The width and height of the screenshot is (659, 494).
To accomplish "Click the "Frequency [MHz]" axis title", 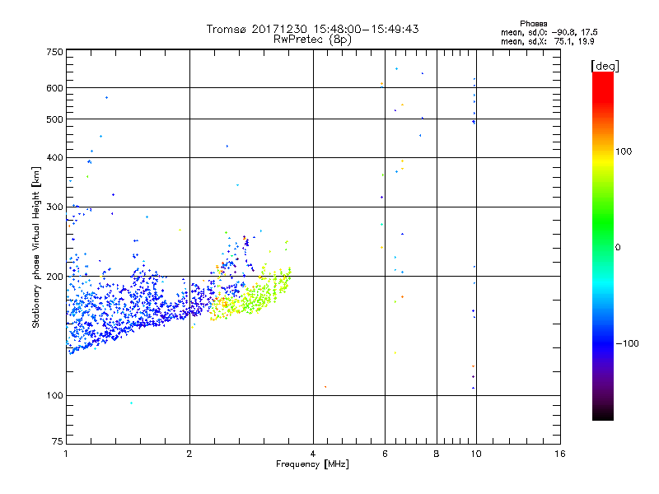I will point(312,464).
